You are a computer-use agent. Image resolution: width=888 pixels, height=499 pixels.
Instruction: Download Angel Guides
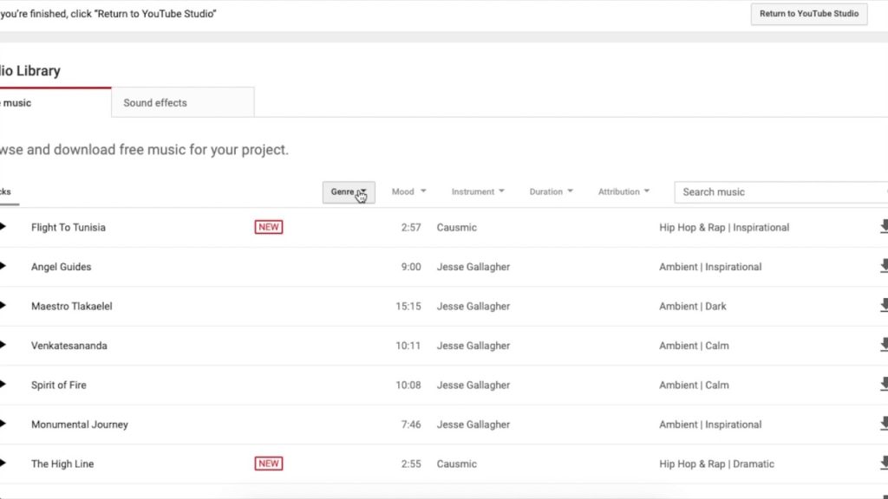[x=883, y=267]
